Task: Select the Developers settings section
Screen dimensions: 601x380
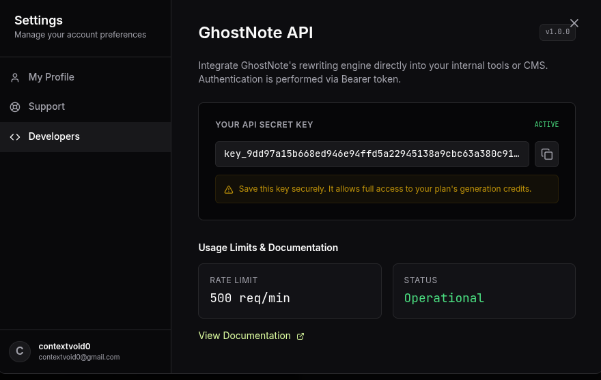Action: tap(85, 137)
